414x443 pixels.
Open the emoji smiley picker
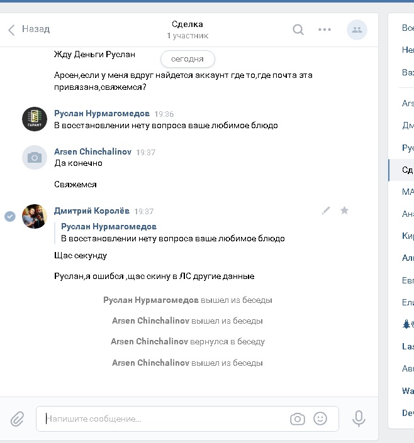pyautogui.click(x=320, y=418)
